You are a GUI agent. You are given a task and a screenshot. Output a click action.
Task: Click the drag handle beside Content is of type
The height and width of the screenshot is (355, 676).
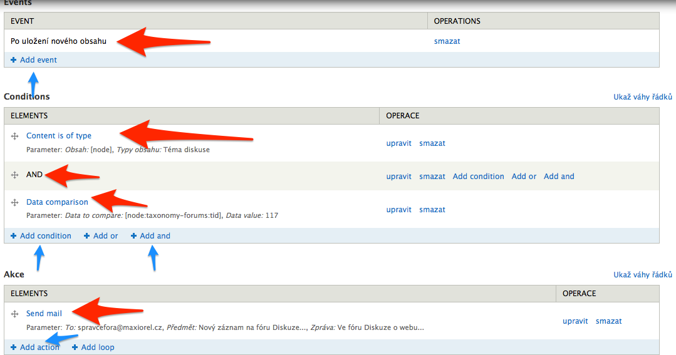pyautogui.click(x=14, y=136)
